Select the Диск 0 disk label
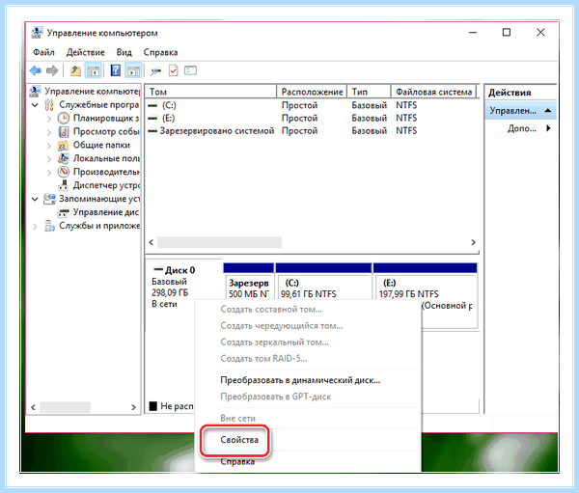This screenshot has height=493, width=579. [x=179, y=270]
